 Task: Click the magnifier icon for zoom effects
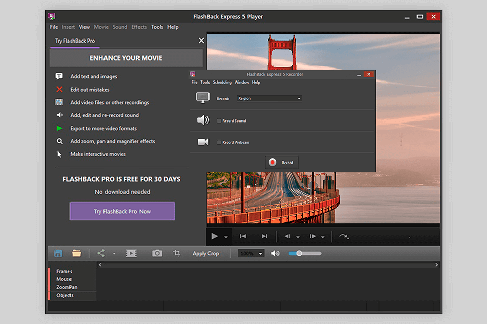point(59,141)
